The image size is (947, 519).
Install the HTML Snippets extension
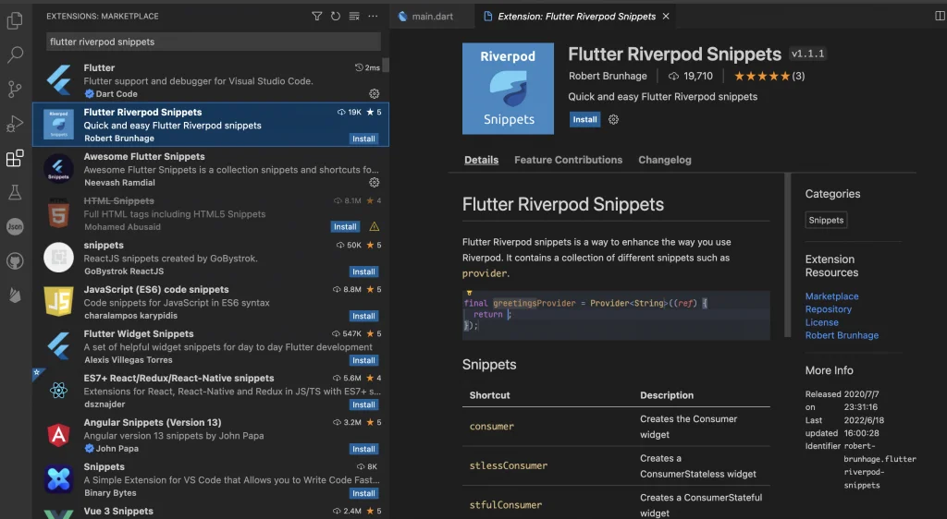click(345, 226)
